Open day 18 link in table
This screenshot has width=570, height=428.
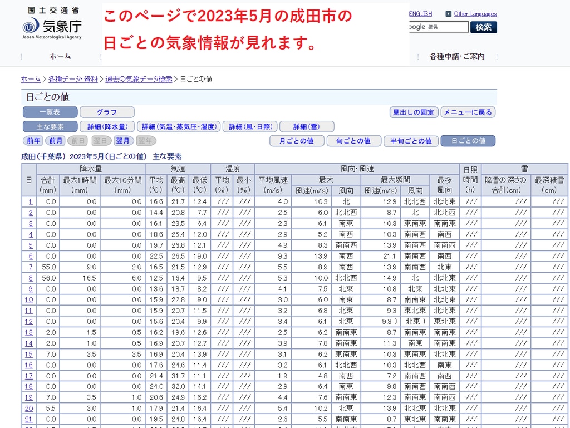click(29, 387)
